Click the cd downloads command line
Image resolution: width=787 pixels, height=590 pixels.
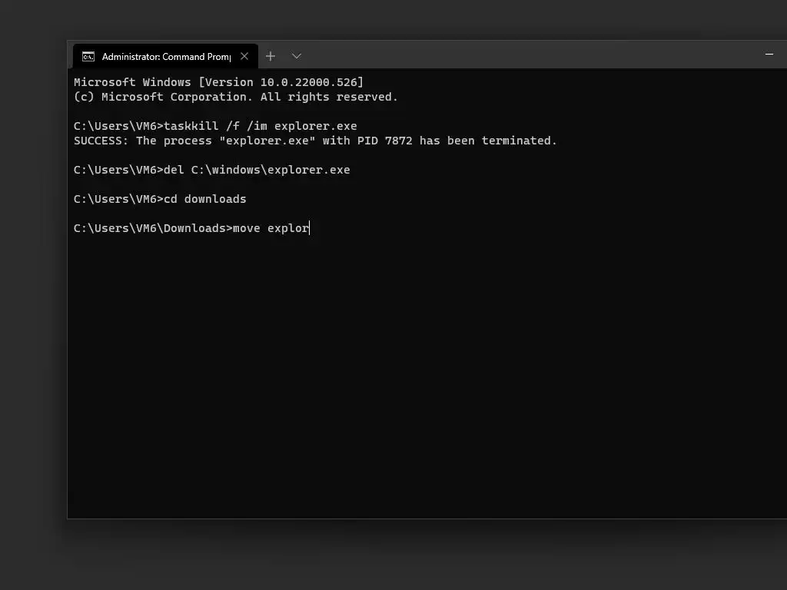204,199
